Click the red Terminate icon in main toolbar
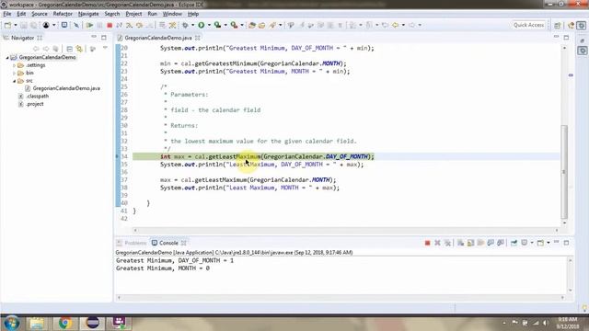589x331 pixels. (x=110, y=25)
